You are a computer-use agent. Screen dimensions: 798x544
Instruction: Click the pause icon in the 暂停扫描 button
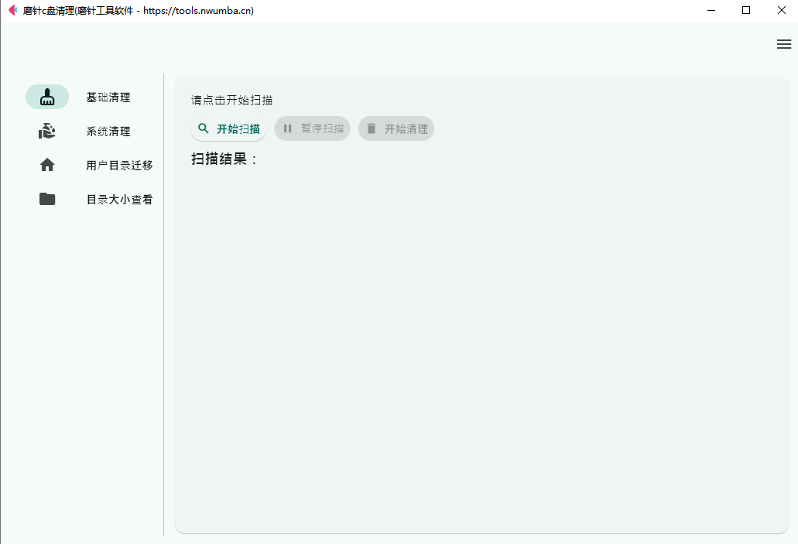click(287, 128)
